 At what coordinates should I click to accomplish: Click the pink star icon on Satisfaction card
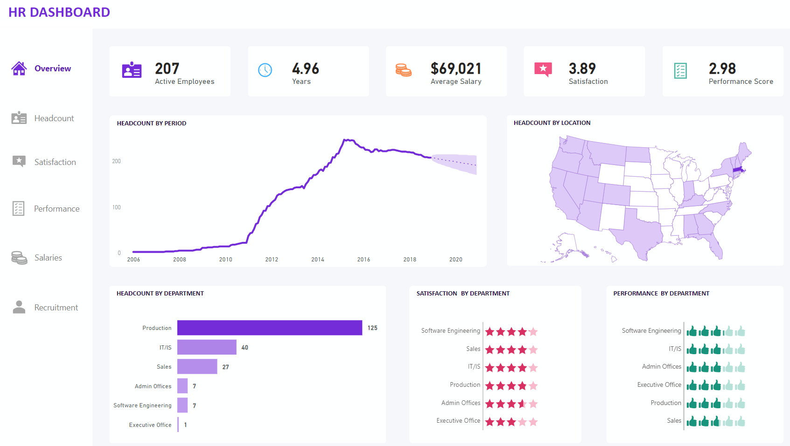click(543, 69)
